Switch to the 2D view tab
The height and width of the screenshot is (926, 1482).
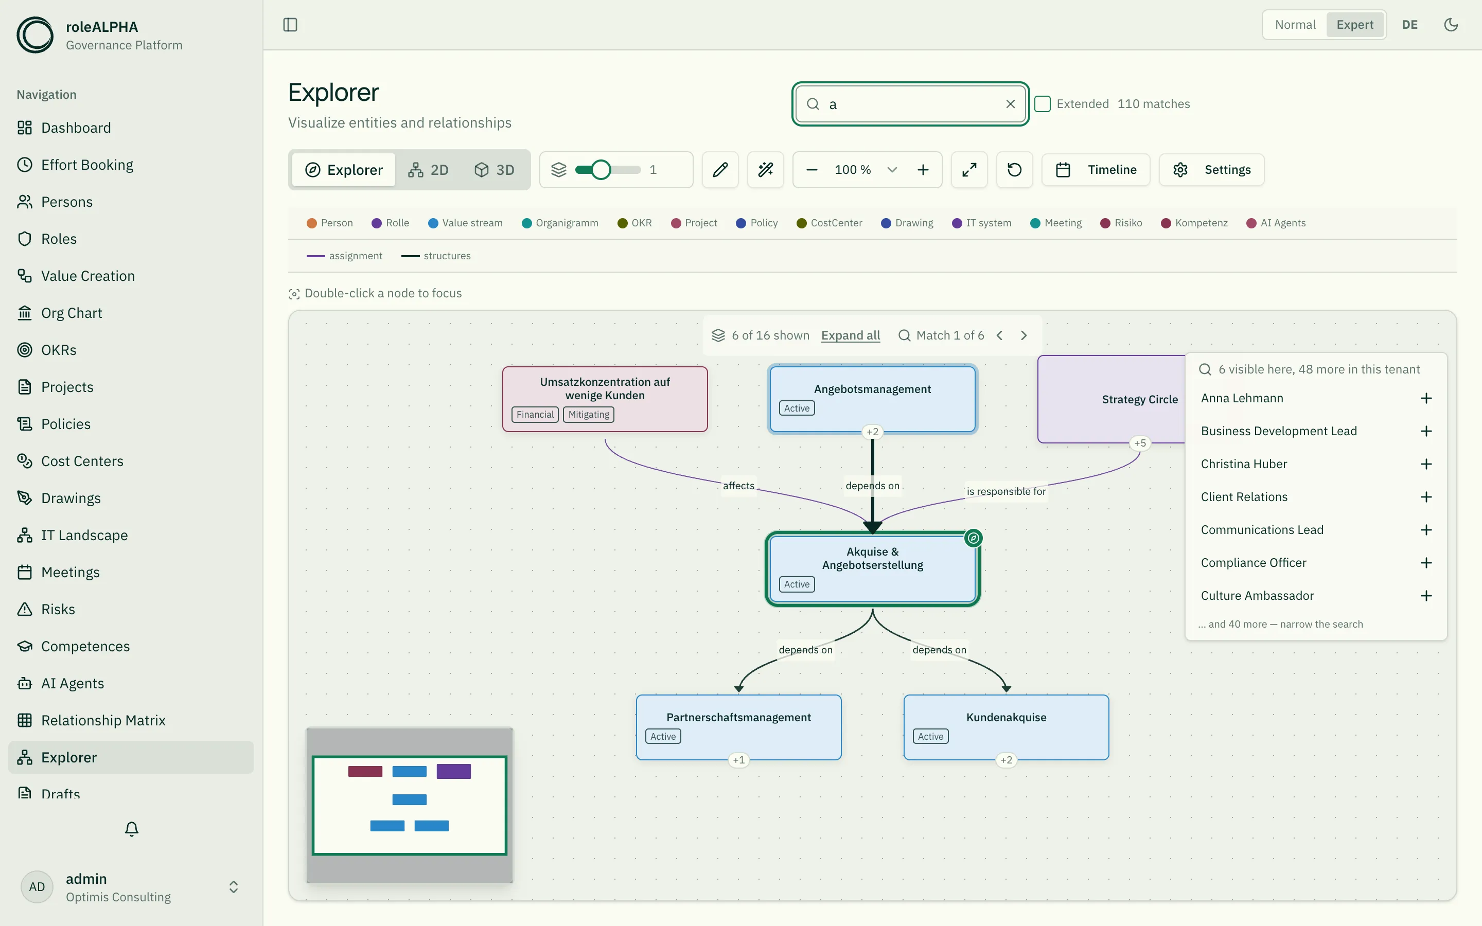click(x=429, y=170)
